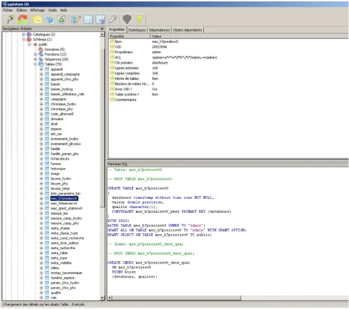Click the table icon beside bassin
349x309 pixels.
point(47,84)
